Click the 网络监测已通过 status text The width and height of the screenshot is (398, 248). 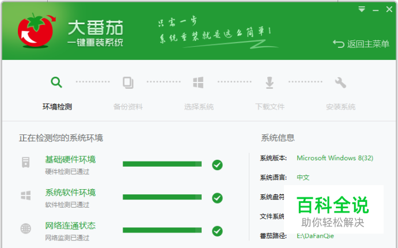click(x=67, y=238)
